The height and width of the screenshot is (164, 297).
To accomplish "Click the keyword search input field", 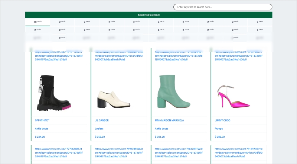I will pos(223,7).
